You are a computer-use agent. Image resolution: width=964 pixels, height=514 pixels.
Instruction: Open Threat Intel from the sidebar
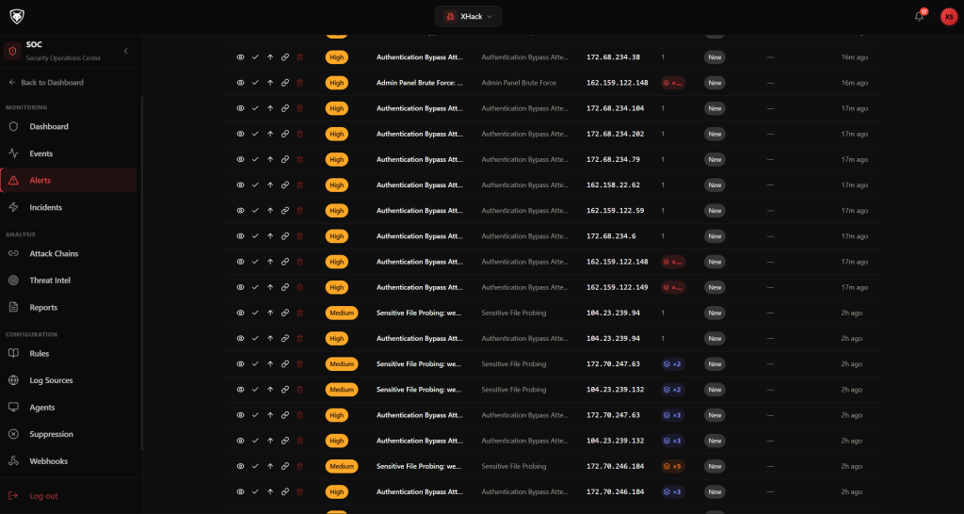pyautogui.click(x=50, y=281)
